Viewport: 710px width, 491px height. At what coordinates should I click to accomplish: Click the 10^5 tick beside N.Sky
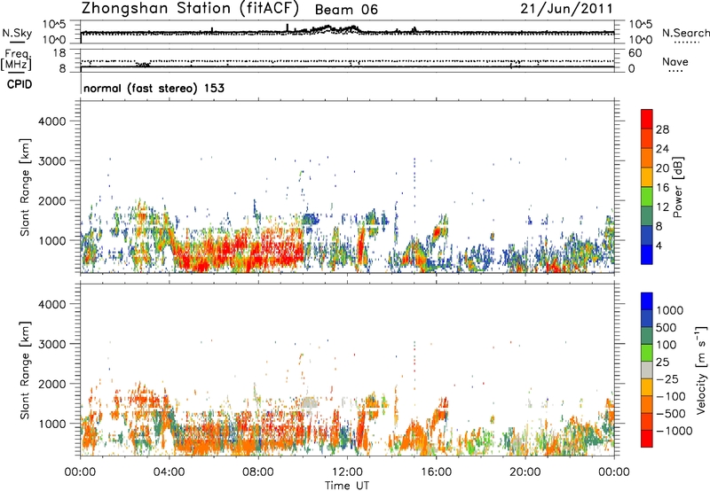54,25
